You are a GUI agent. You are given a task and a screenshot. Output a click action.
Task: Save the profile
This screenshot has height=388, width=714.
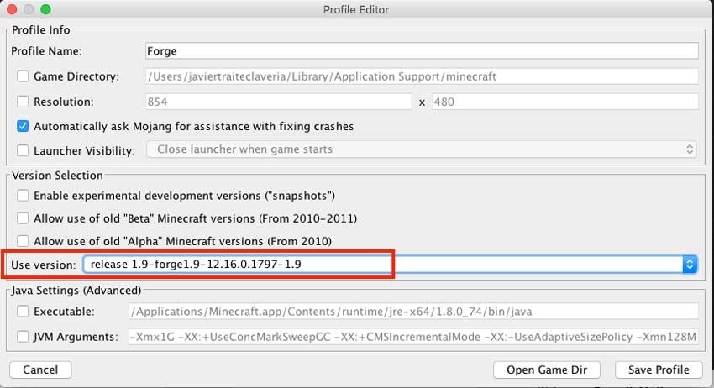658,370
